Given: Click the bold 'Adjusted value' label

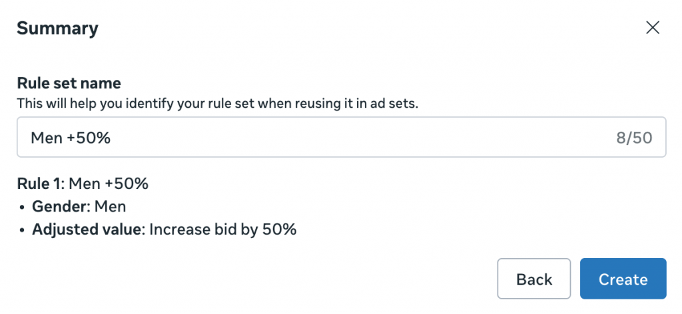Looking at the screenshot, I should tap(87, 230).
